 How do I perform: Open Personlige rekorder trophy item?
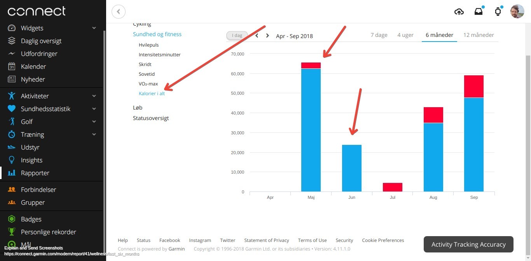48,232
